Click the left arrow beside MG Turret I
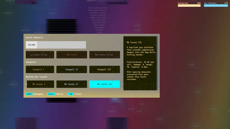This screenshot has height=129, width=230. [x=26, y=84]
